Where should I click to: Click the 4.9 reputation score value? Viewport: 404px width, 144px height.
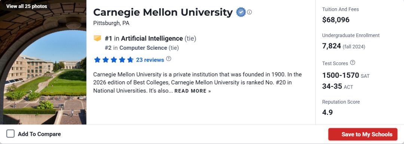[327, 112]
